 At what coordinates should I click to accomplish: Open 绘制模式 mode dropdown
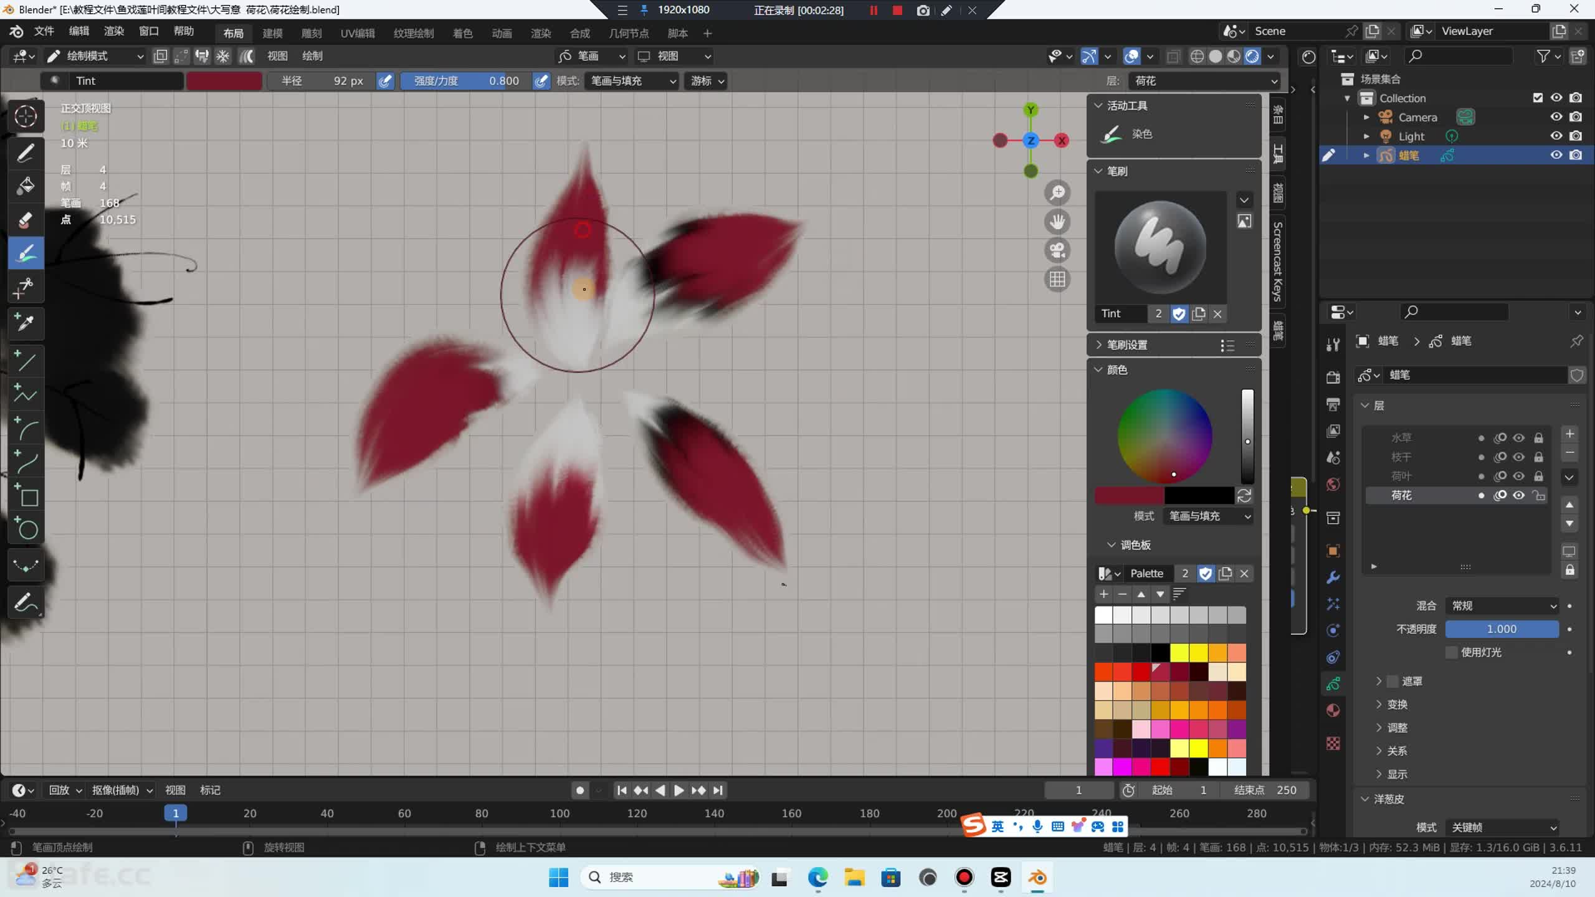click(96, 56)
